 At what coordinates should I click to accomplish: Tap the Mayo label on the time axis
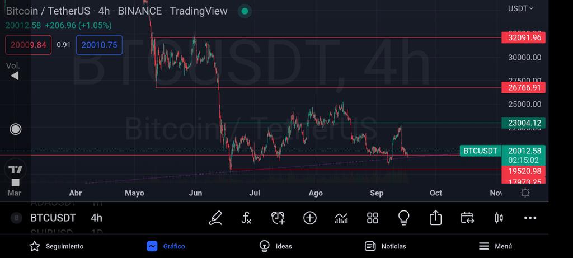[x=134, y=193]
